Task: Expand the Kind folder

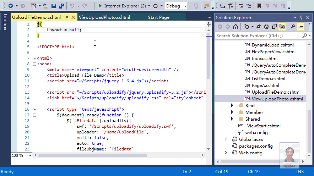Action: [232, 105]
